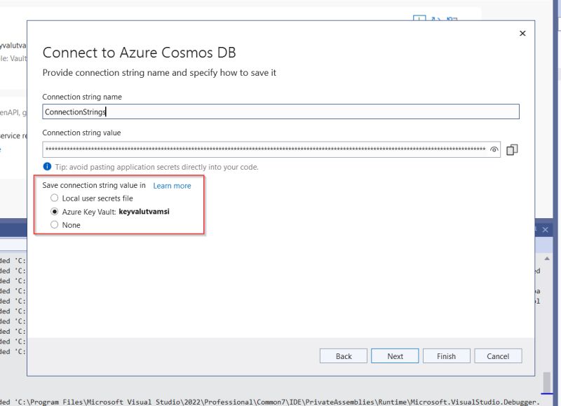
Task: Select Azure Key Vault: keyvalutvamsi
Action: coord(54,211)
